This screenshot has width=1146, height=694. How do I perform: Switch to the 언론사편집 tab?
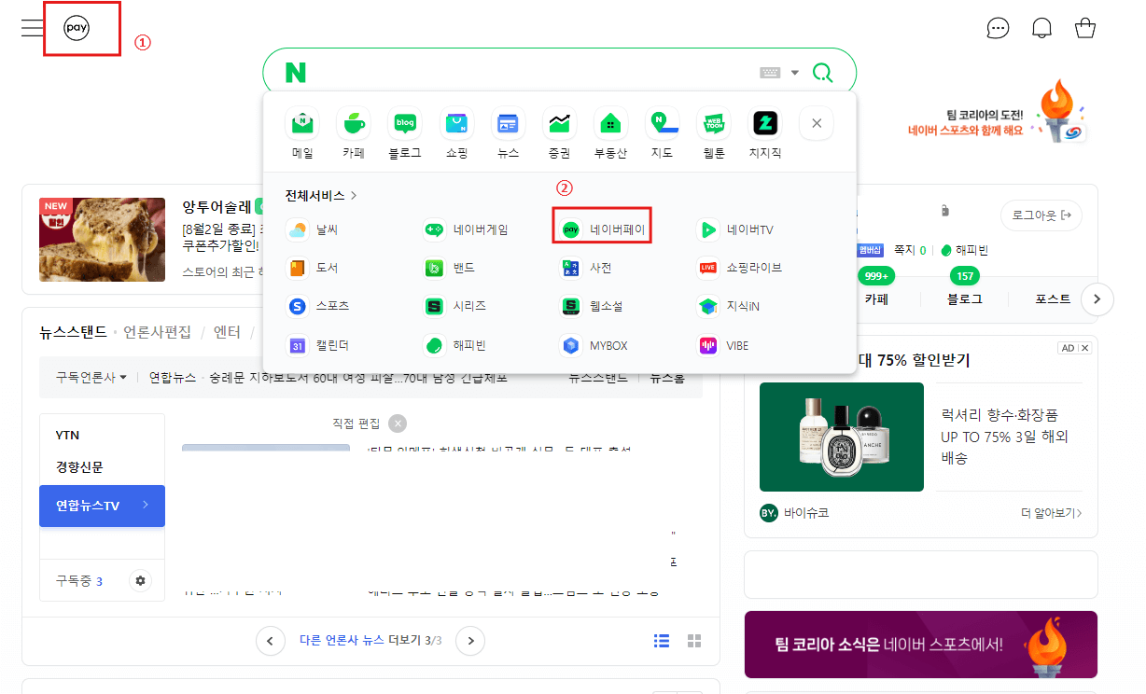pos(158,331)
